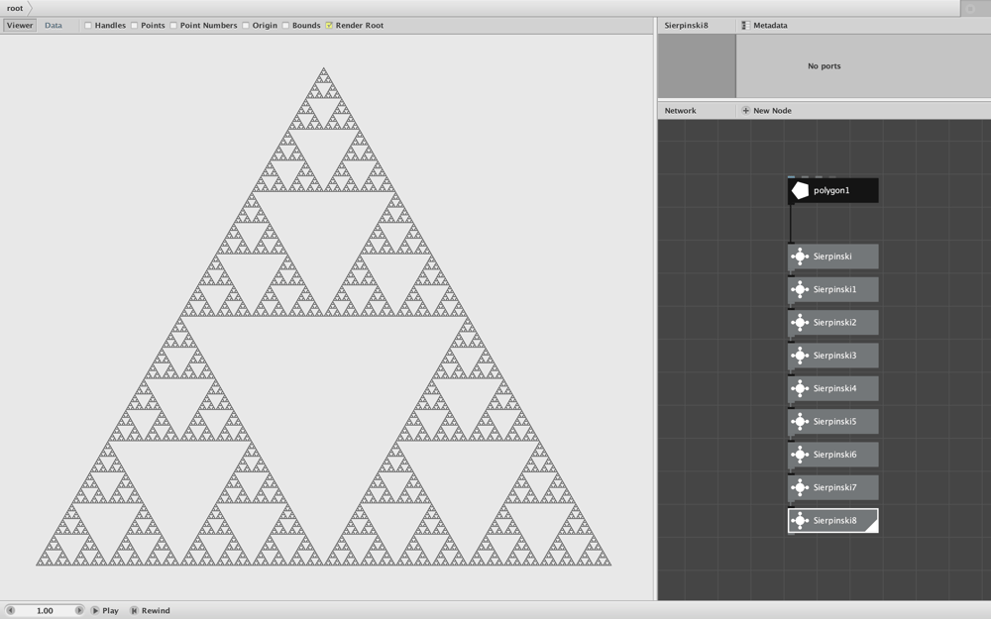Click the Sierpinski8 node icon
Viewport: 991px width, 619px height.
coord(800,521)
